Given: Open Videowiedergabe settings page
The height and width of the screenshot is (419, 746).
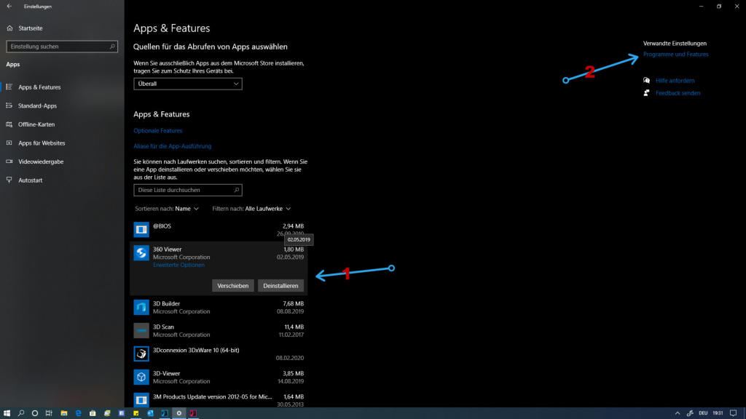Looking at the screenshot, I should (x=41, y=161).
